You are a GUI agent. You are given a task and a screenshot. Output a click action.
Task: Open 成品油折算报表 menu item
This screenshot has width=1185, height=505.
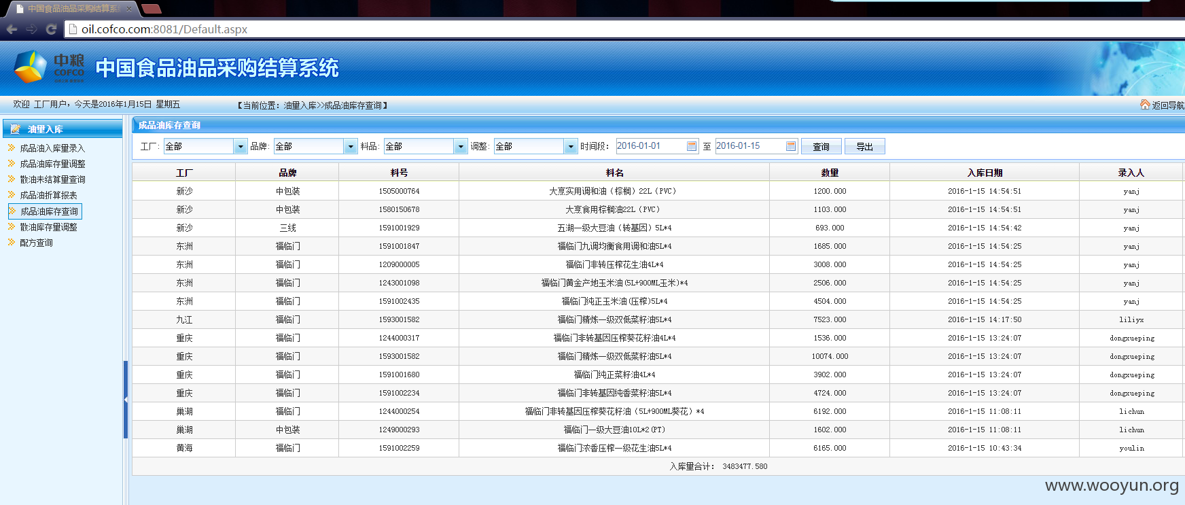point(48,195)
